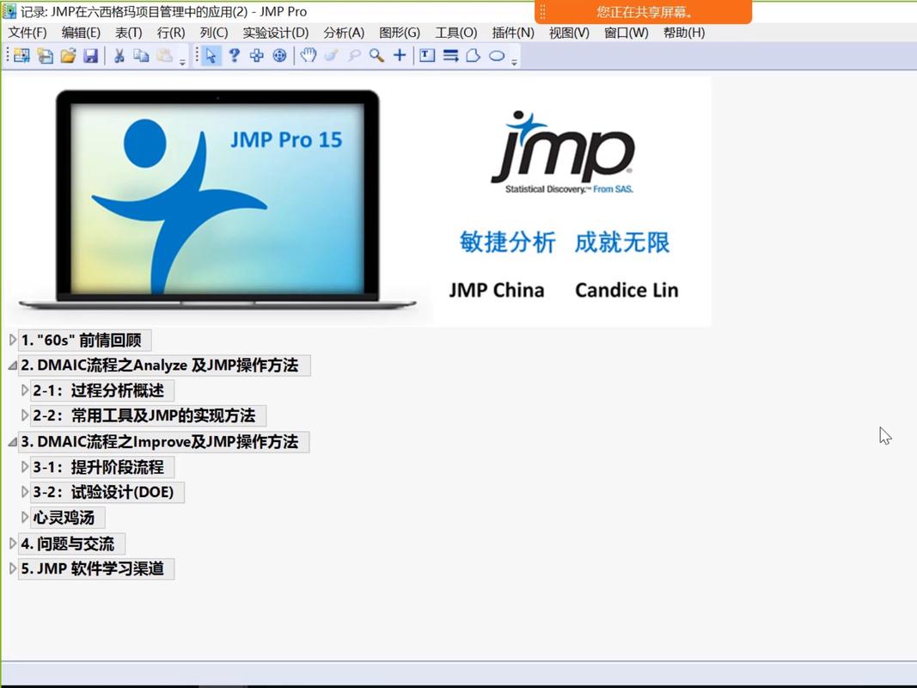Viewport: 917px width, 688px height.
Task: Click the 5. JMP 软件学习渠道 title
Action: point(96,568)
